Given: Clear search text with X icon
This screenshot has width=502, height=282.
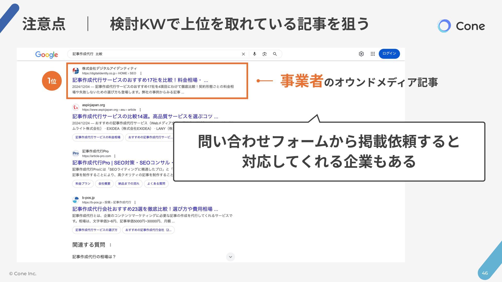Looking at the screenshot, I should [x=243, y=54].
